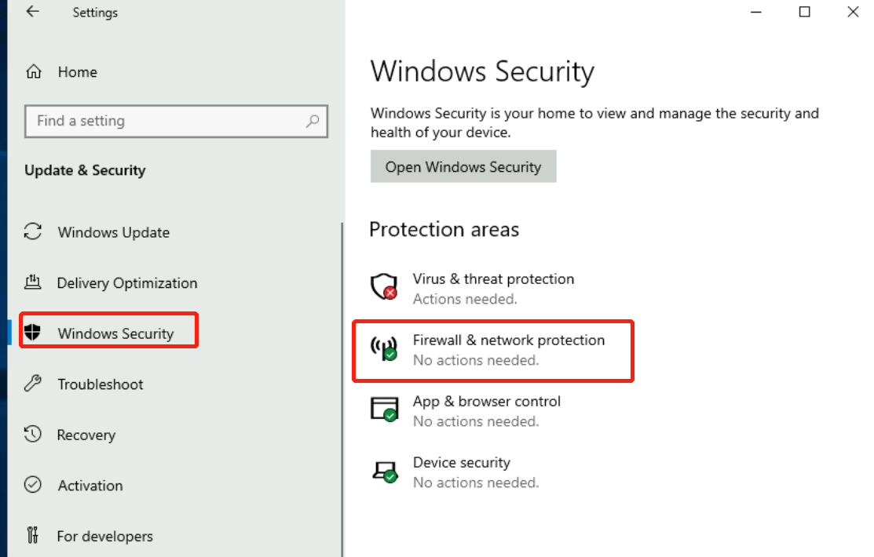Screen dimensions: 874x557
Task: Select Delivery Optimization in sidebar
Action: tap(127, 283)
